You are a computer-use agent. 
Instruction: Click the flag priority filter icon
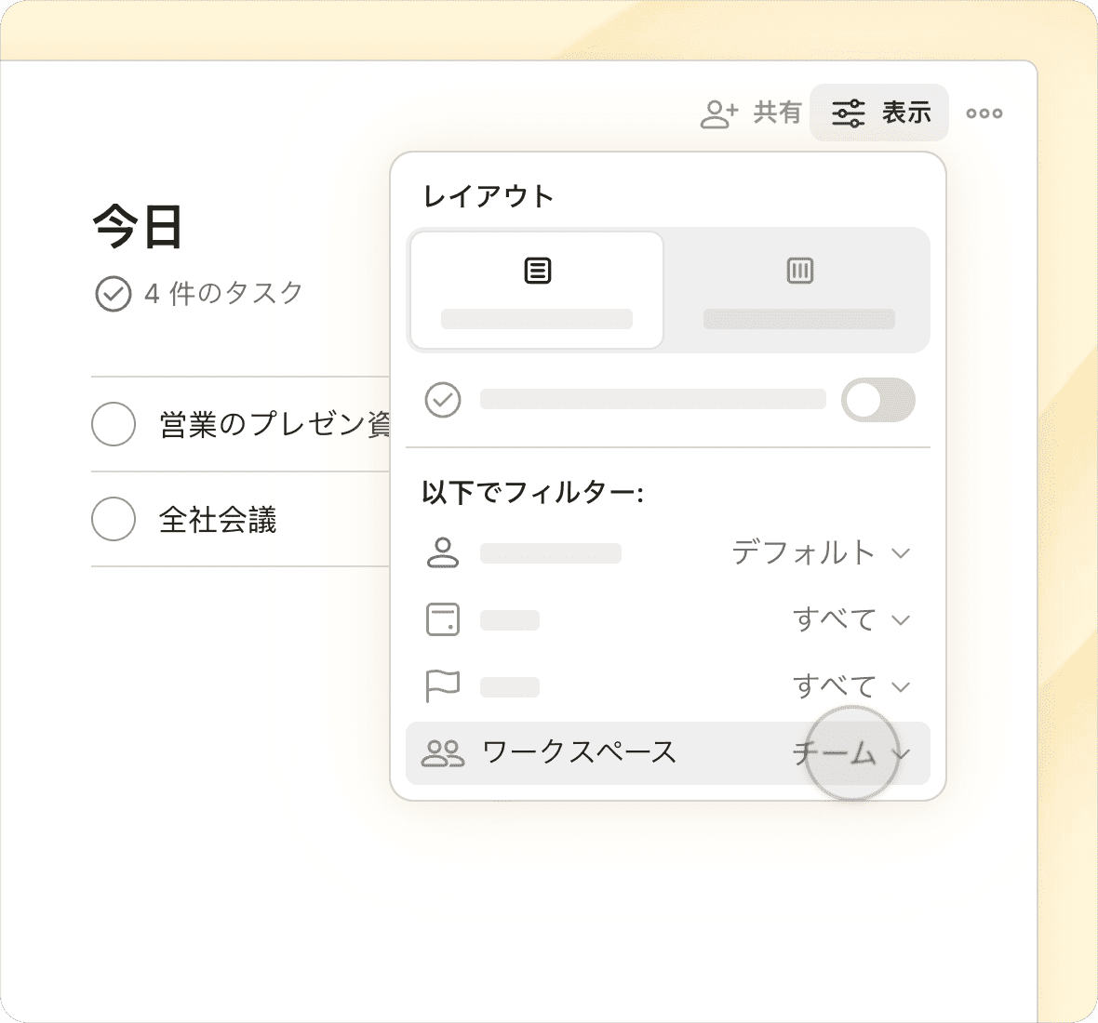pyautogui.click(x=442, y=686)
